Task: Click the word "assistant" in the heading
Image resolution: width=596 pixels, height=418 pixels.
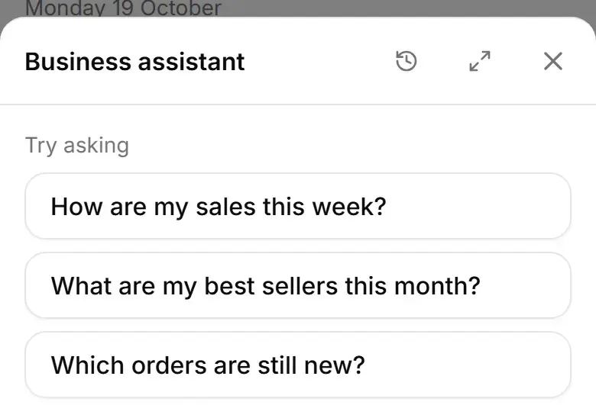Action: [x=192, y=62]
